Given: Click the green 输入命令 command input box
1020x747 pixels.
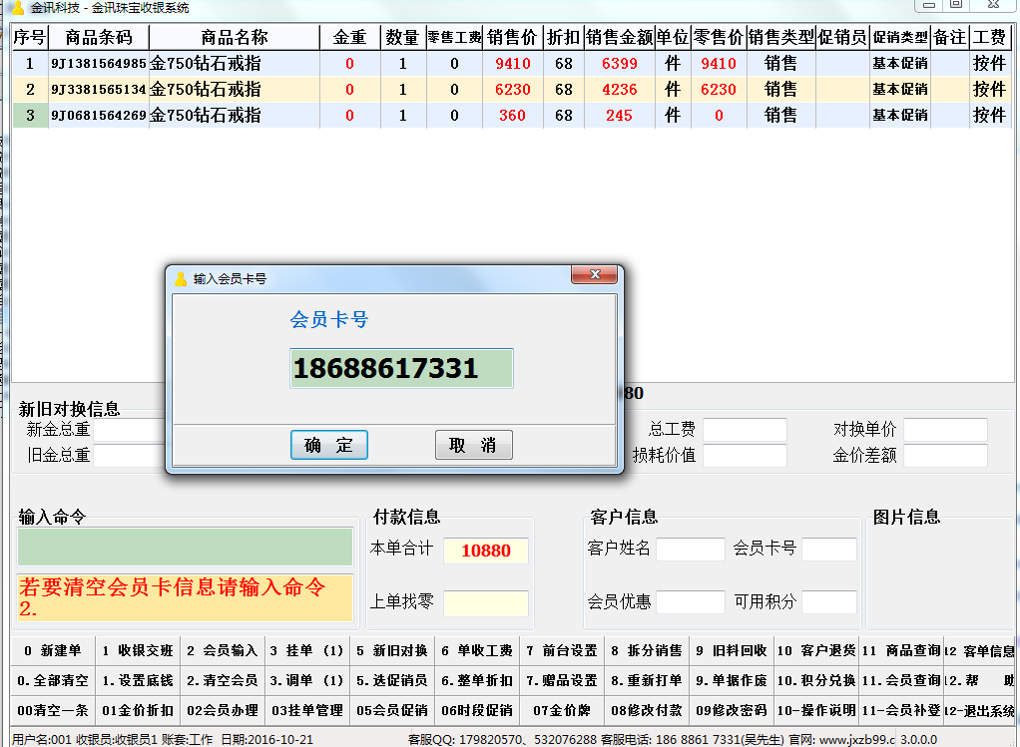Looking at the screenshot, I should [186, 547].
